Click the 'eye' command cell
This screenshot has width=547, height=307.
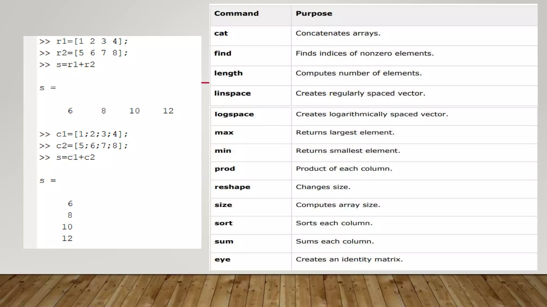(x=222, y=260)
